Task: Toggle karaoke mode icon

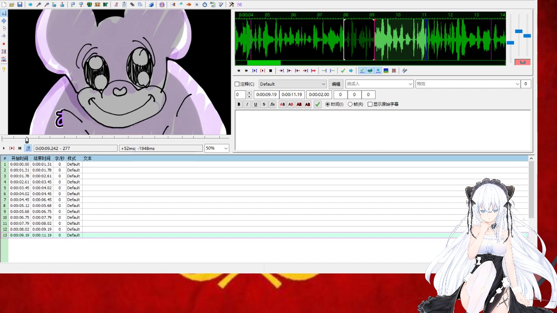Action: click(x=405, y=70)
